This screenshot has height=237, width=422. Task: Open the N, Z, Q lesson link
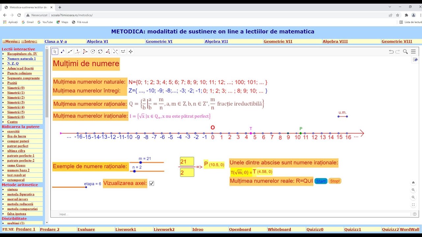point(13,64)
